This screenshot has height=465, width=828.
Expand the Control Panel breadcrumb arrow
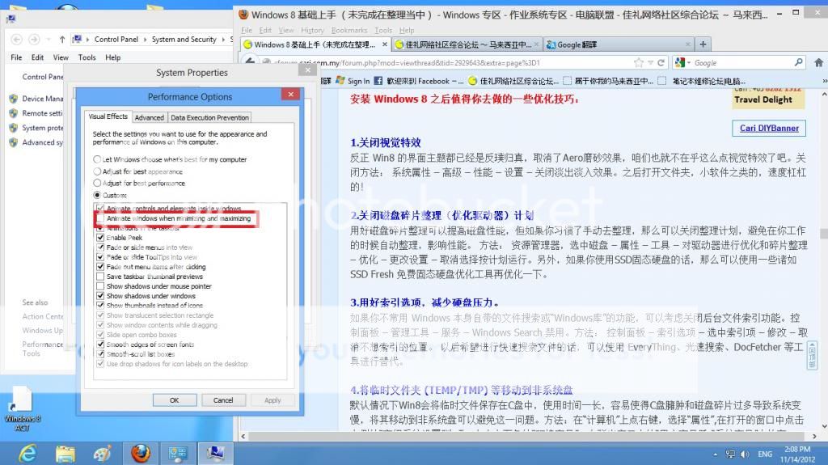[x=144, y=39]
